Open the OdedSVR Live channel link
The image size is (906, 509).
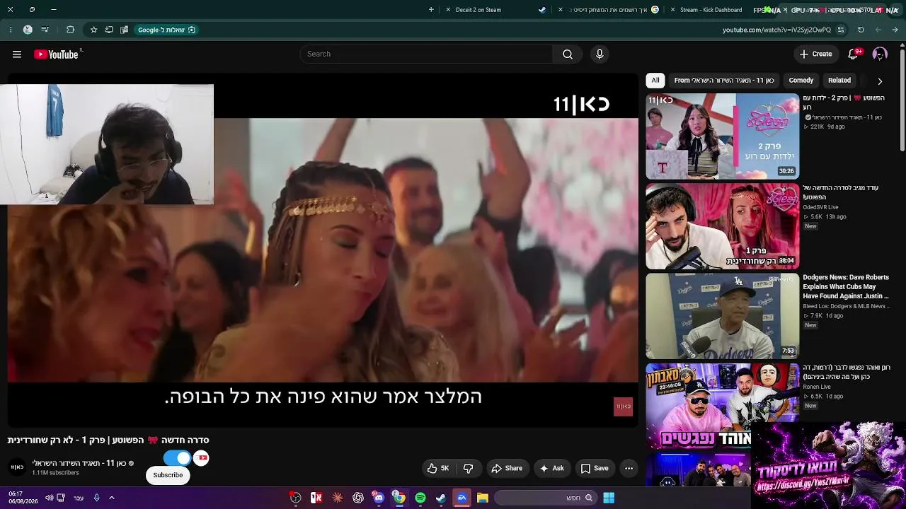[x=820, y=207]
